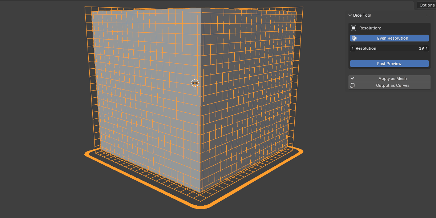Image resolution: width=436 pixels, height=218 pixels.
Task: Decrease Resolution with the left arrow
Action: coord(352,48)
